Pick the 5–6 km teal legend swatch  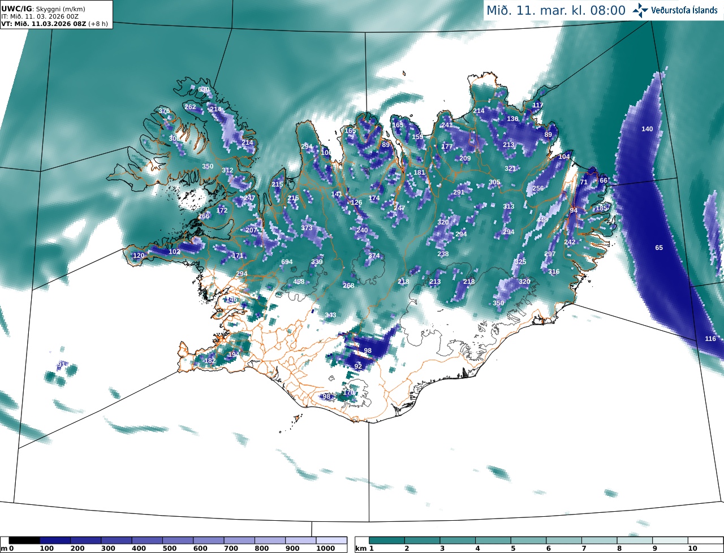[529, 541]
